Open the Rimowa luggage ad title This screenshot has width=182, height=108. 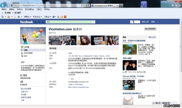point(133,76)
